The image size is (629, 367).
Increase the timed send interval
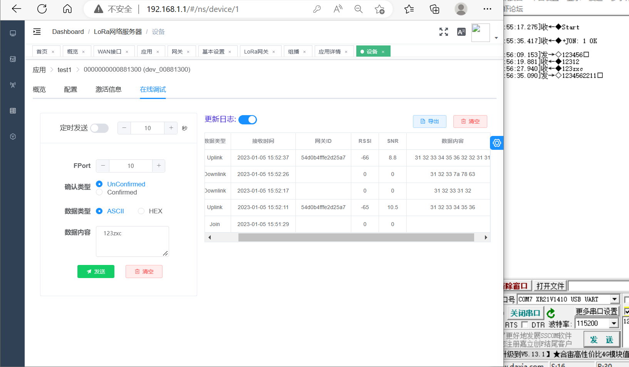pos(171,128)
